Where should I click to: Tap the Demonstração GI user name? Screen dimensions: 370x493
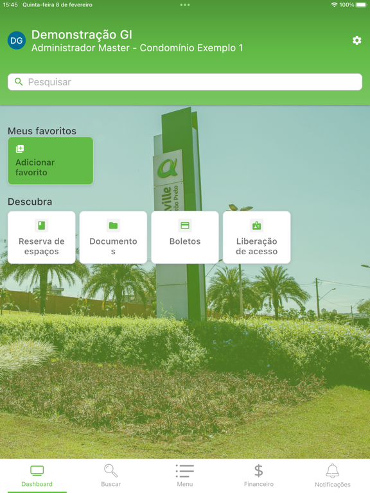[82, 35]
